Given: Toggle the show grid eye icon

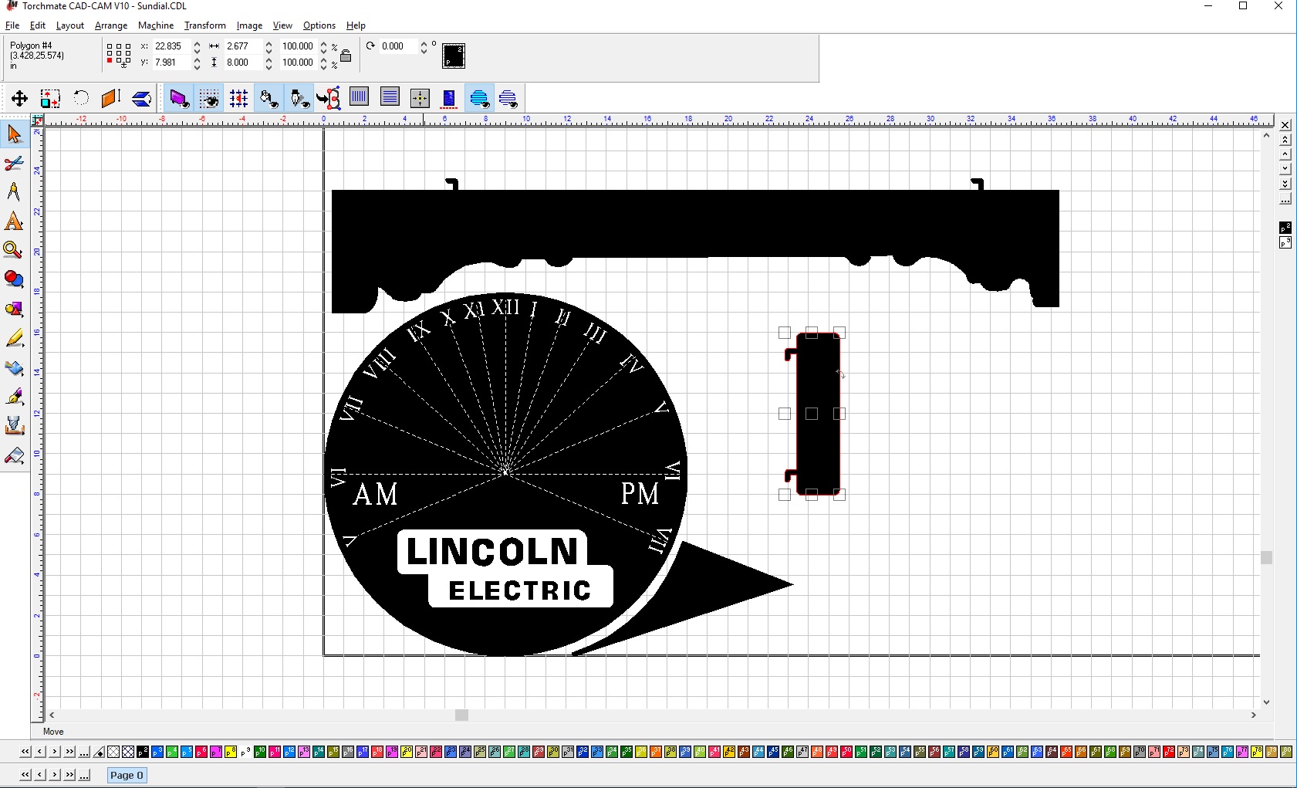Looking at the screenshot, I should 209,98.
